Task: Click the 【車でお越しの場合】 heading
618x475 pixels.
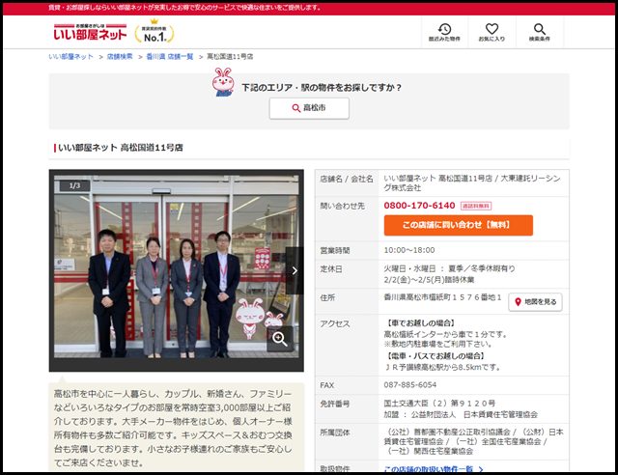Action: point(421,323)
